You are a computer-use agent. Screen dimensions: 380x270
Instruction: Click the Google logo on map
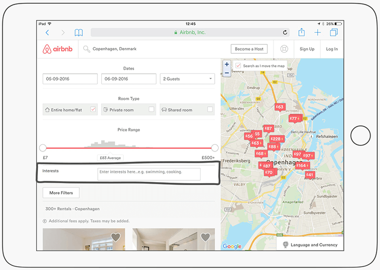[232, 246]
